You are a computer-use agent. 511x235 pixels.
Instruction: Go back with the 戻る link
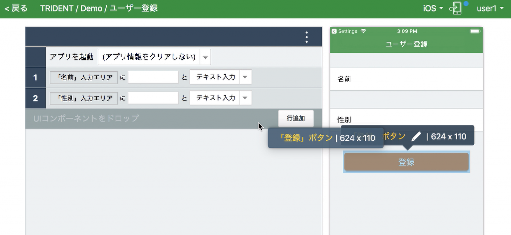click(16, 8)
